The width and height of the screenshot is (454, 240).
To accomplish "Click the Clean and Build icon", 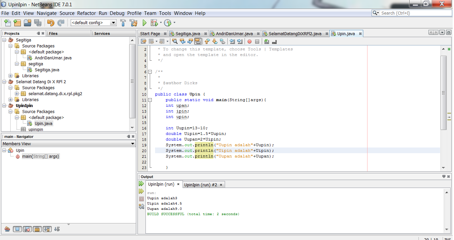I will point(134,23).
